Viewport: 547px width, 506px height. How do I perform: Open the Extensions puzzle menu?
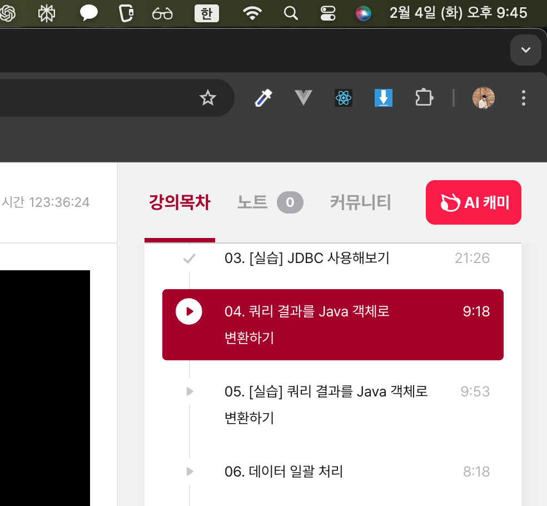424,98
